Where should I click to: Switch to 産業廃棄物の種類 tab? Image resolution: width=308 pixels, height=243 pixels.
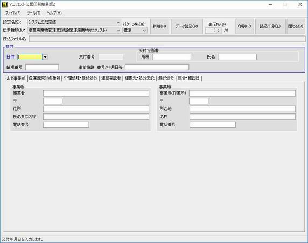click(45, 78)
